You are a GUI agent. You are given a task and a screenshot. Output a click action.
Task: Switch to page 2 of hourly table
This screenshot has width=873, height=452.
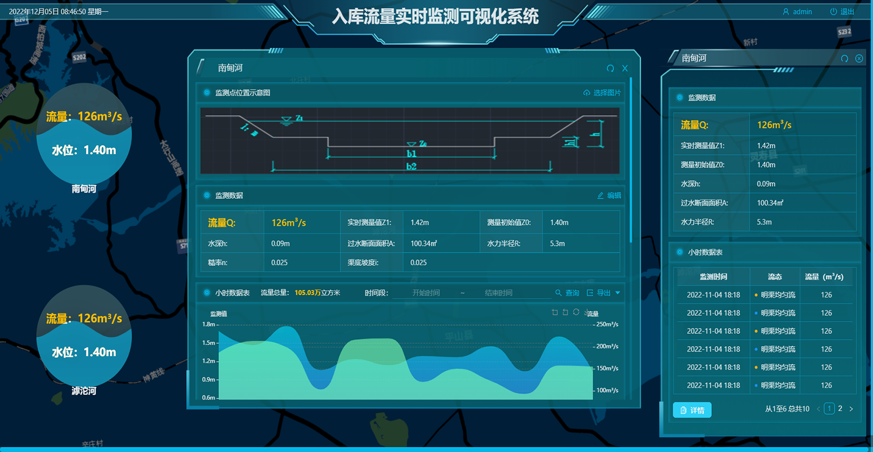coord(840,409)
